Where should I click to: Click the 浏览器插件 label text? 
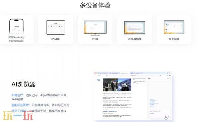pos(135,39)
